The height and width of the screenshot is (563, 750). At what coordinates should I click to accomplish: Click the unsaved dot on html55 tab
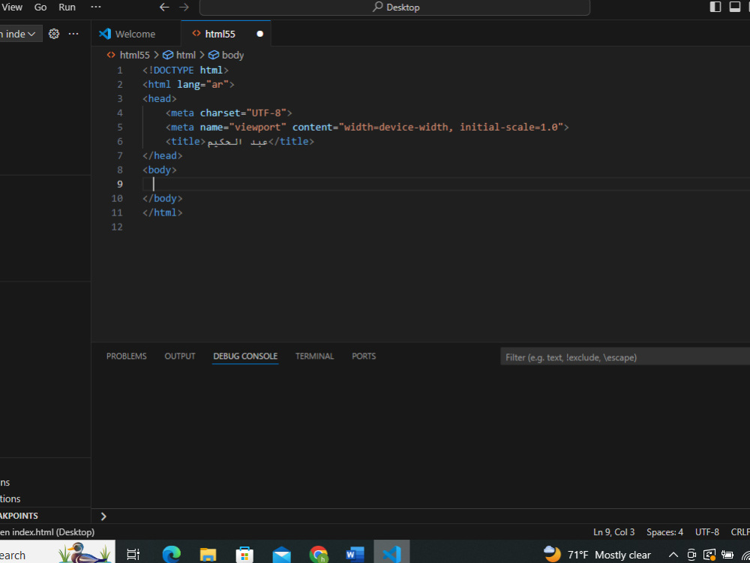[x=259, y=34]
